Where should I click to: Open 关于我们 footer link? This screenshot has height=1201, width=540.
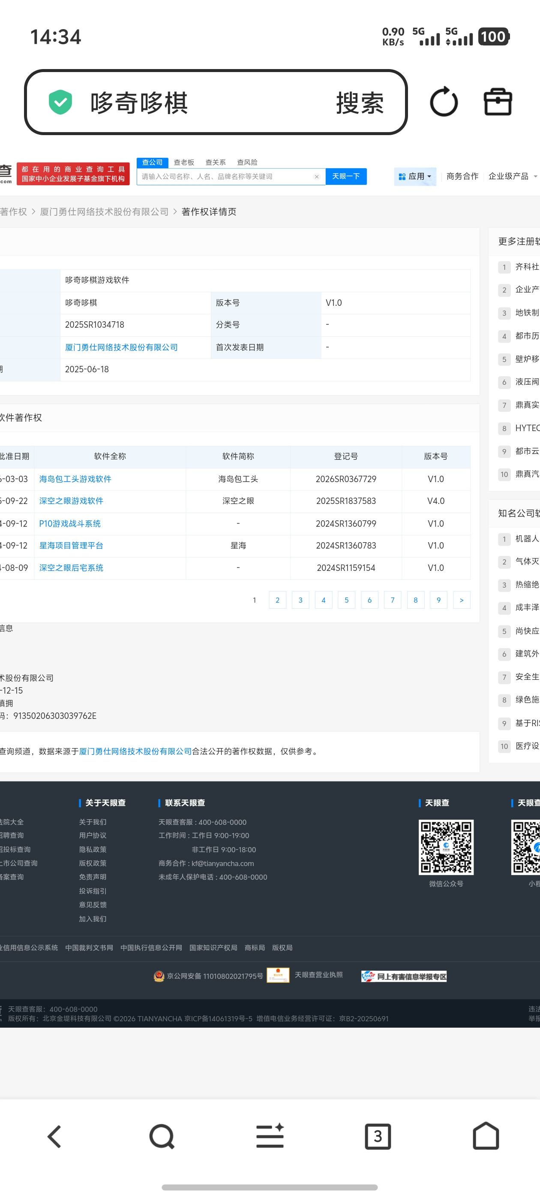click(x=93, y=822)
